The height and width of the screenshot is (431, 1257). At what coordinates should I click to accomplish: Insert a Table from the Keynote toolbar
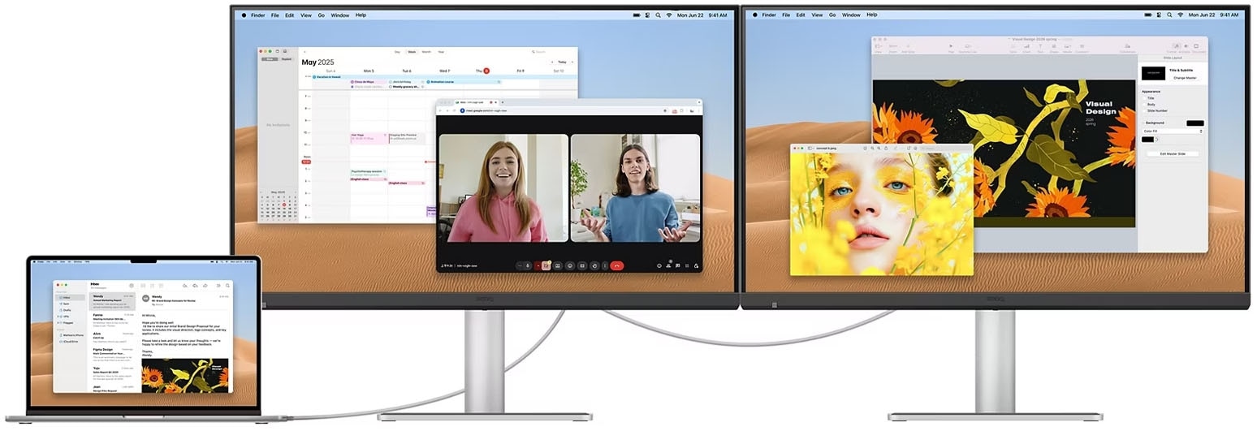pyautogui.click(x=1013, y=47)
